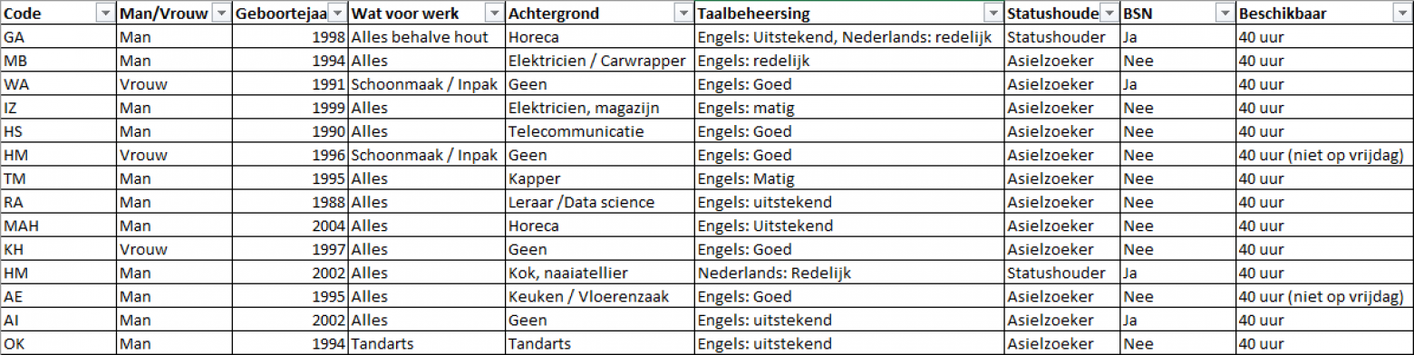Expand the Wat voor werk filter
Screen dimensions: 1414x355
[x=494, y=14]
